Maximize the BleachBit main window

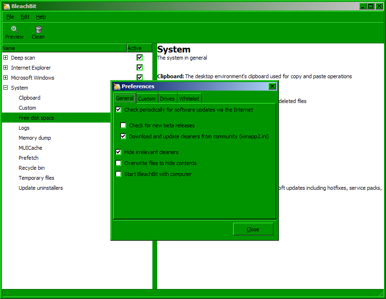[x=371, y=6]
